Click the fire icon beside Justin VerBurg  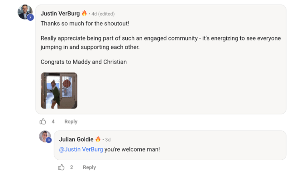point(84,13)
